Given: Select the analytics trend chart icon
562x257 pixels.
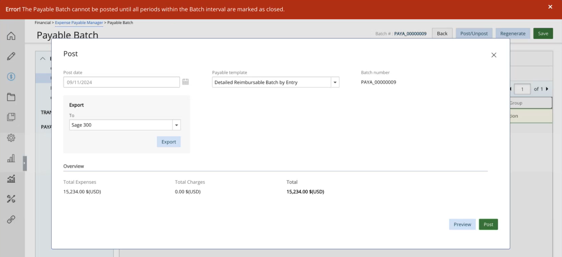Looking at the screenshot, I should pyautogui.click(x=11, y=179).
